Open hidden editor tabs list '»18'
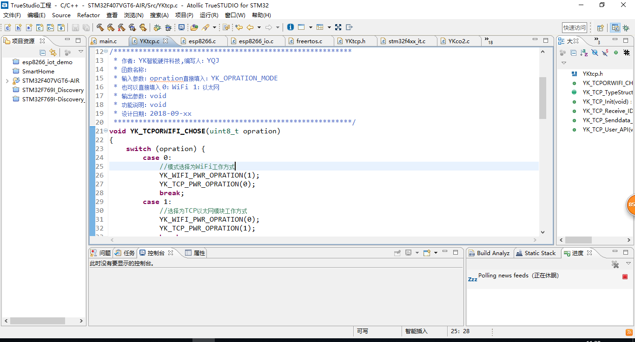 [x=489, y=41]
